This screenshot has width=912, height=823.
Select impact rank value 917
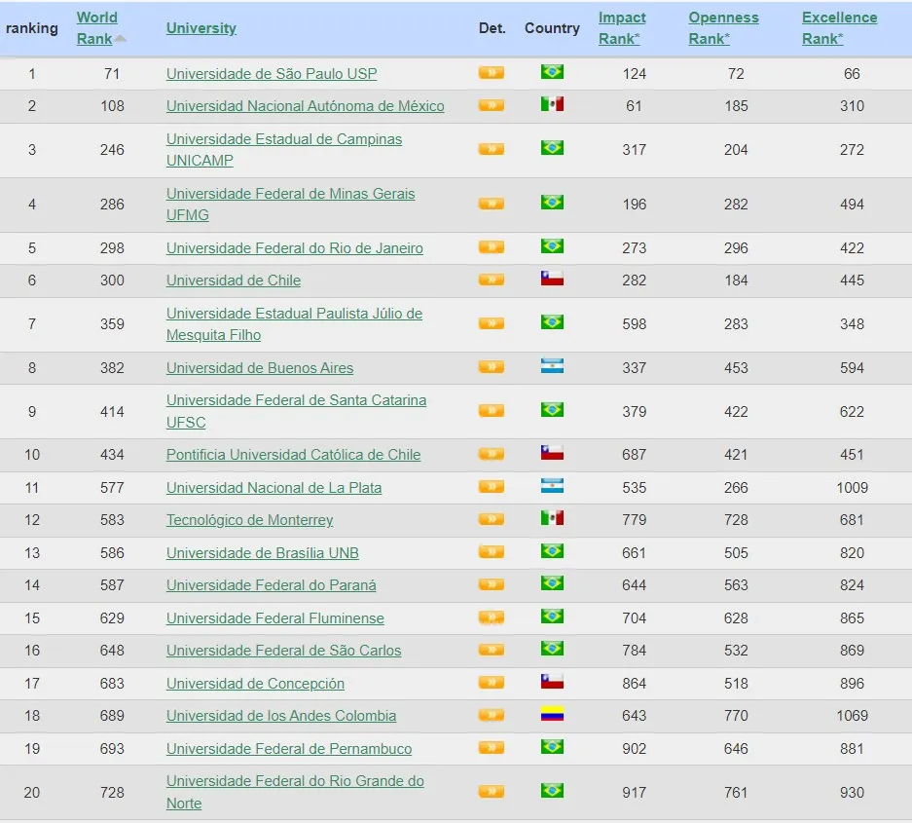point(634,792)
